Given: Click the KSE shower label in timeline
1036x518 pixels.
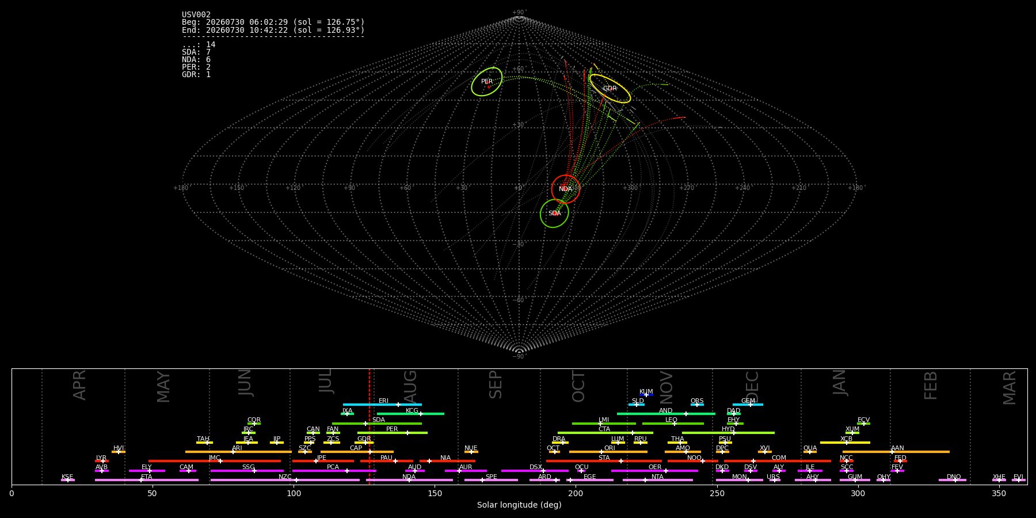Looking at the screenshot, I should point(67,477).
